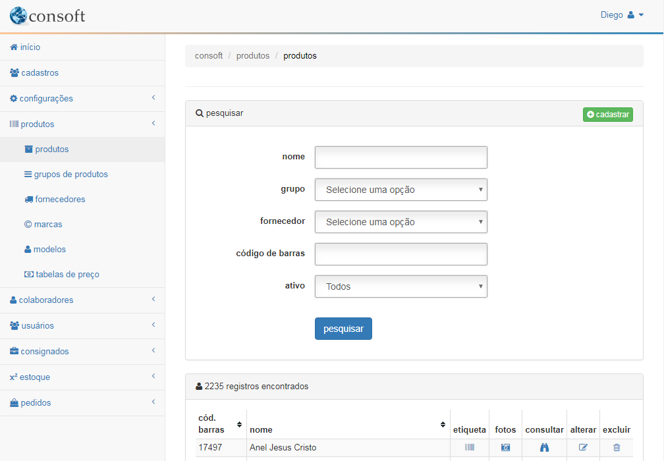Click the código de barras input field
664x461 pixels.
pos(401,254)
